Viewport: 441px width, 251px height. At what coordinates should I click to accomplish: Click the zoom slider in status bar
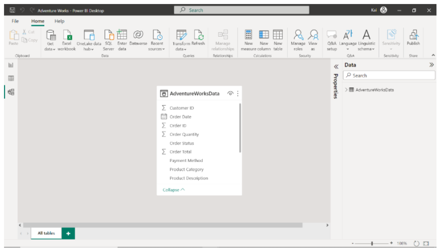[x=372, y=244]
